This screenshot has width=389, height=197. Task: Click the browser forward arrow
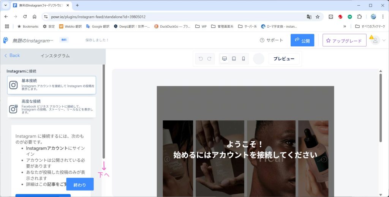click(x=16, y=17)
